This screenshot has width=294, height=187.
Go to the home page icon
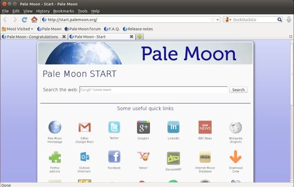34,19
